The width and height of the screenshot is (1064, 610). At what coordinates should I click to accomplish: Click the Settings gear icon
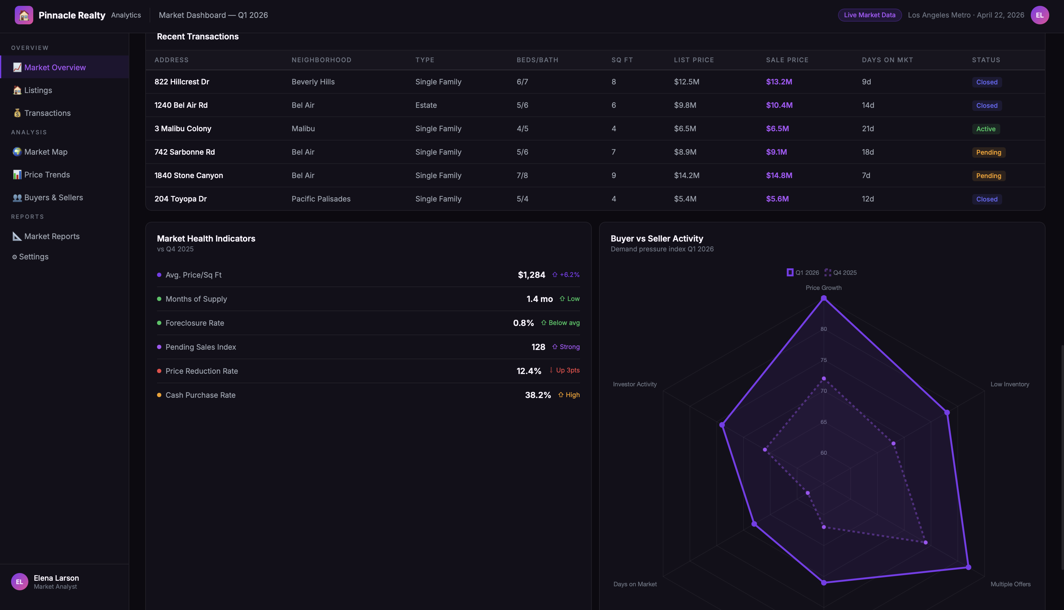[15, 257]
